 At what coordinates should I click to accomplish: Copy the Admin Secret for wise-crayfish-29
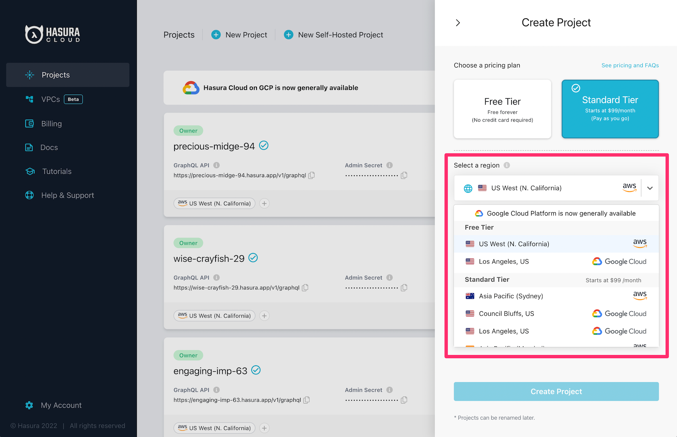click(404, 288)
